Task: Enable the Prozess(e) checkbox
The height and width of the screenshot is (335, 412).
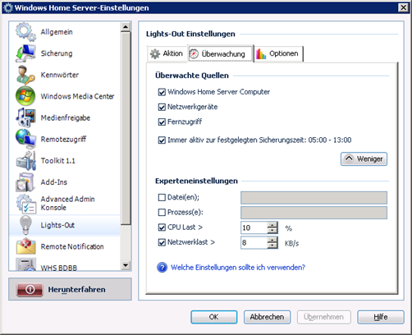Action: point(162,213)
